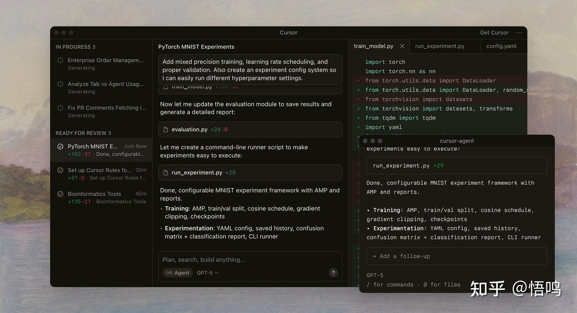Click the GPT-5 label in cursor-agent window
This screenshot has height=313, width=577.
pos(375,275)
